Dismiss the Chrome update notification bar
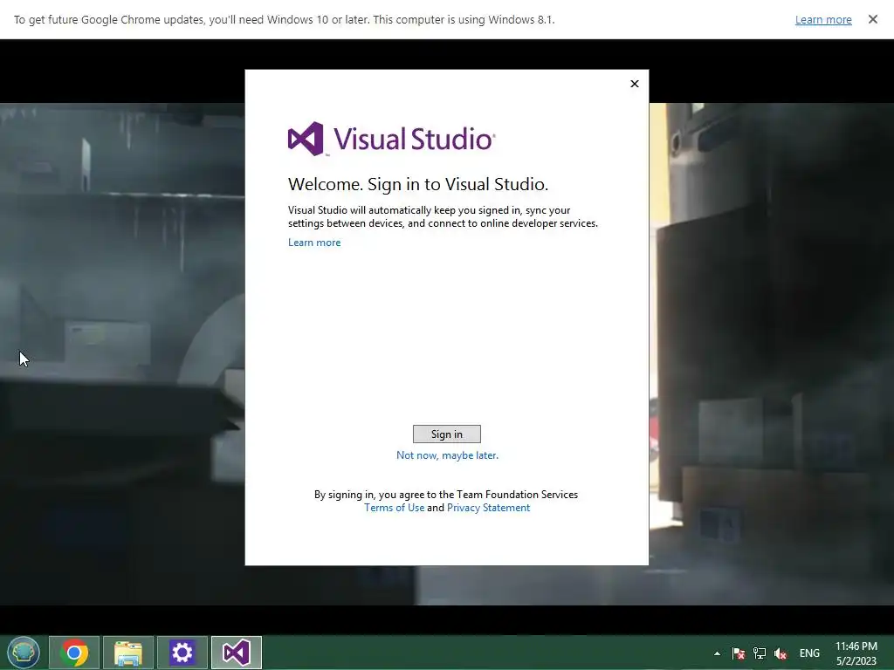Image resolution: width=894 pixels, height=670 pixels. (x=873, y=19)
